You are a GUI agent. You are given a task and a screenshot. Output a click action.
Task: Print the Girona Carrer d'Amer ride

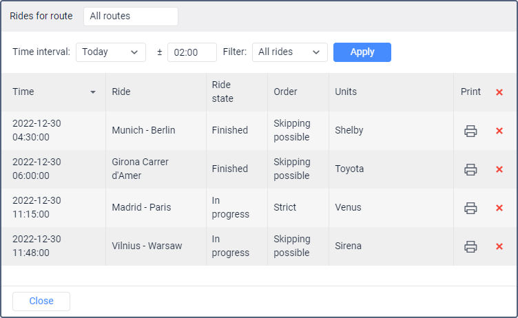pos(470,169)
